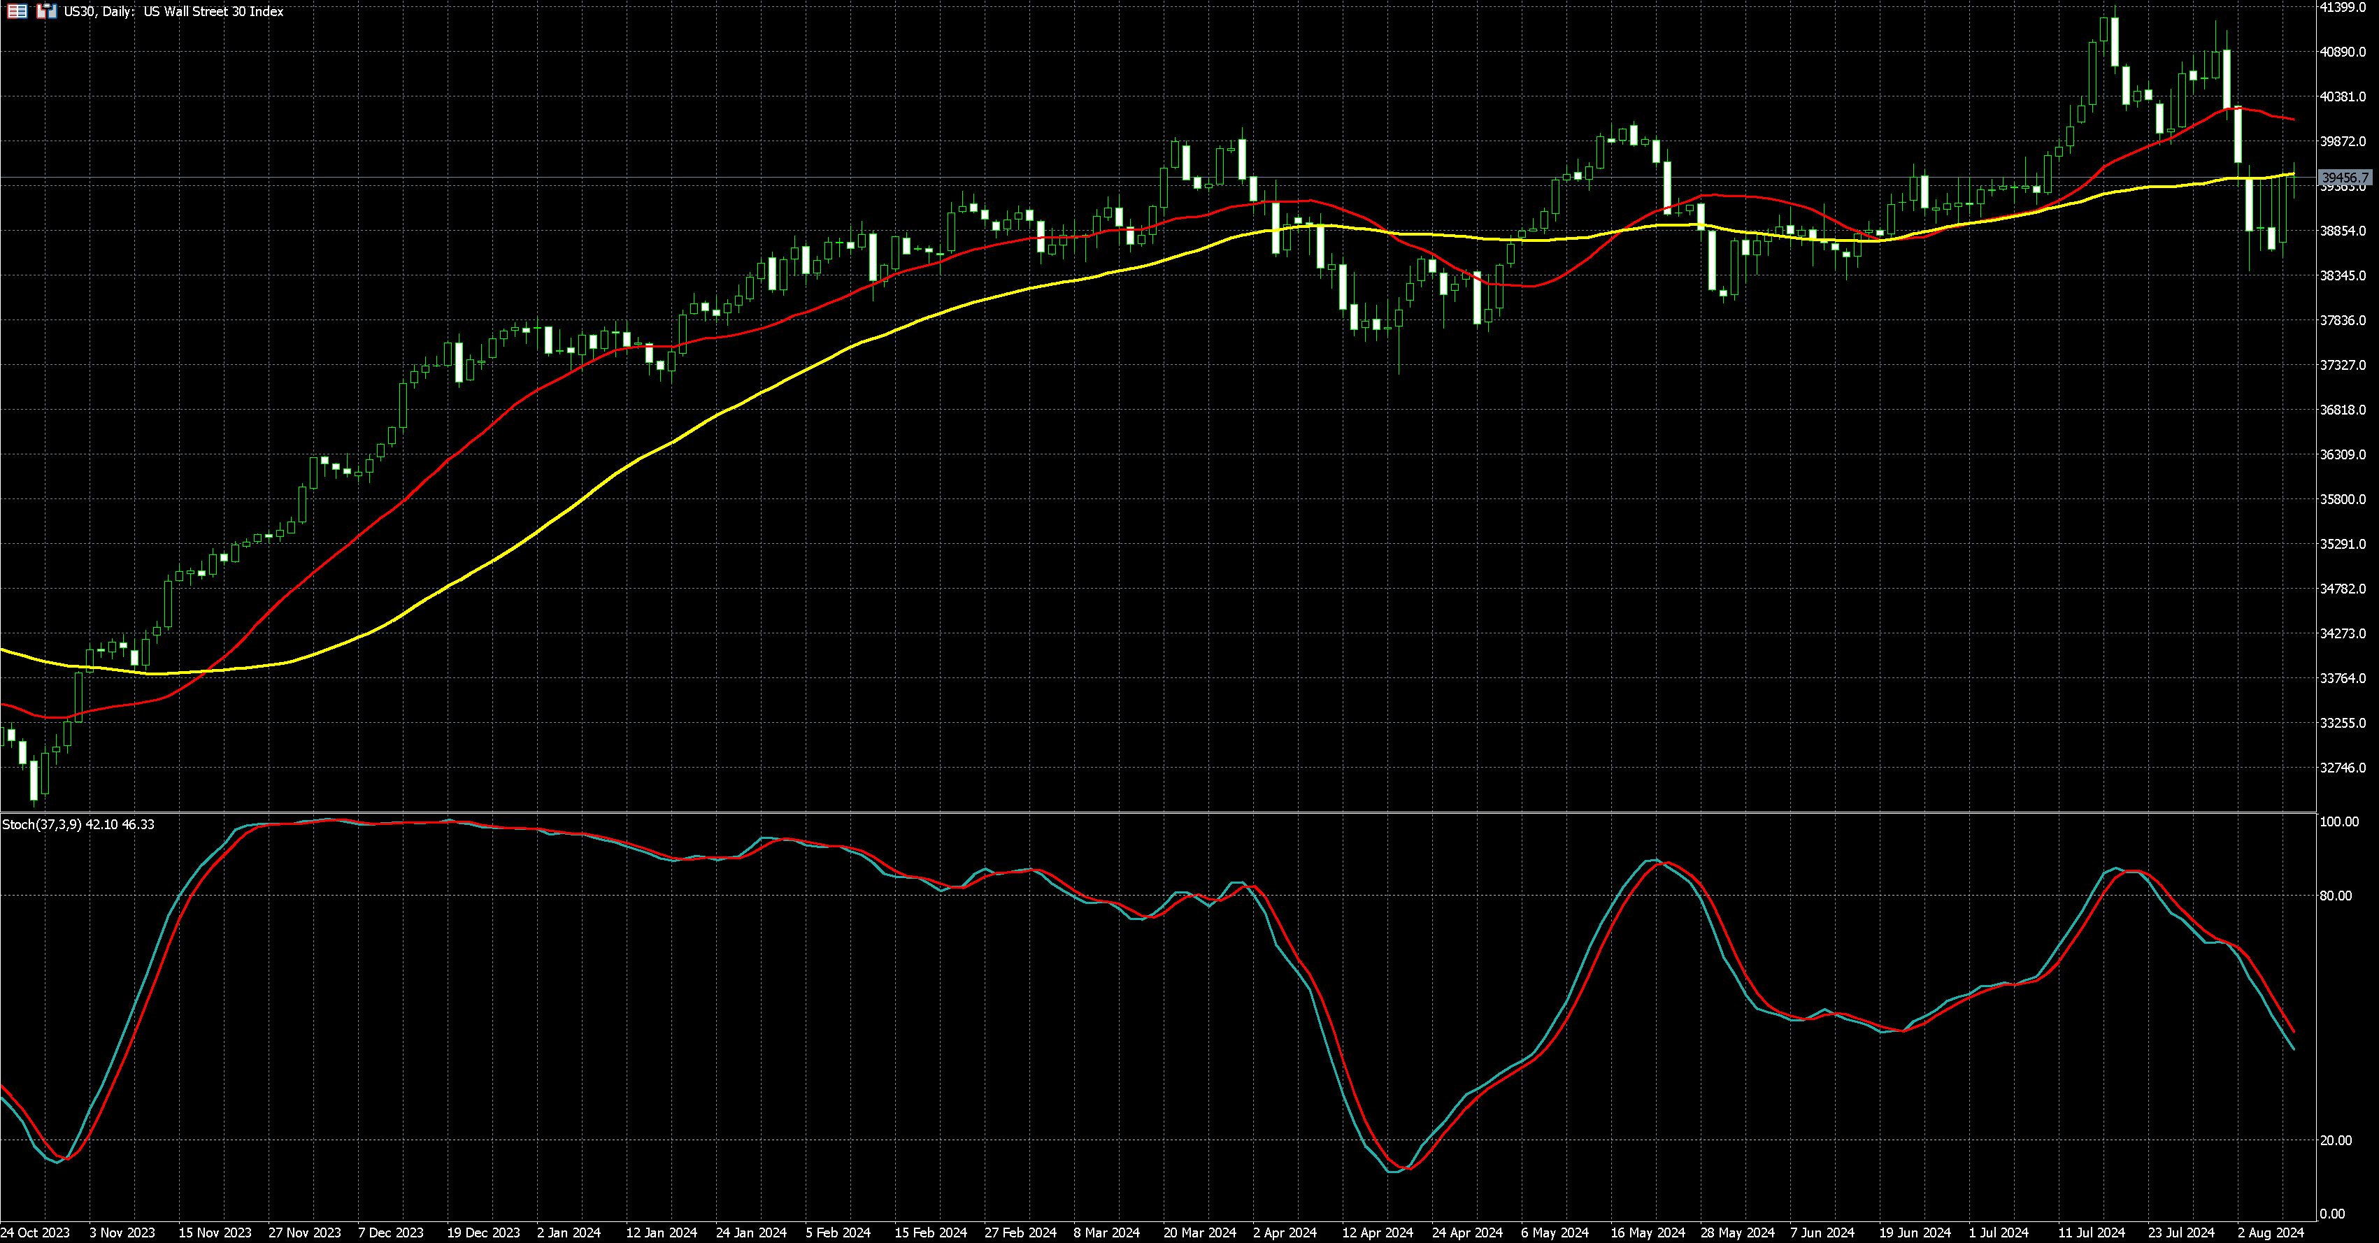Image resolution: width=2379 pixels, height=1243 pixels.
Task: Show the One Click Trading panel icon
Action: click(46, 11)
